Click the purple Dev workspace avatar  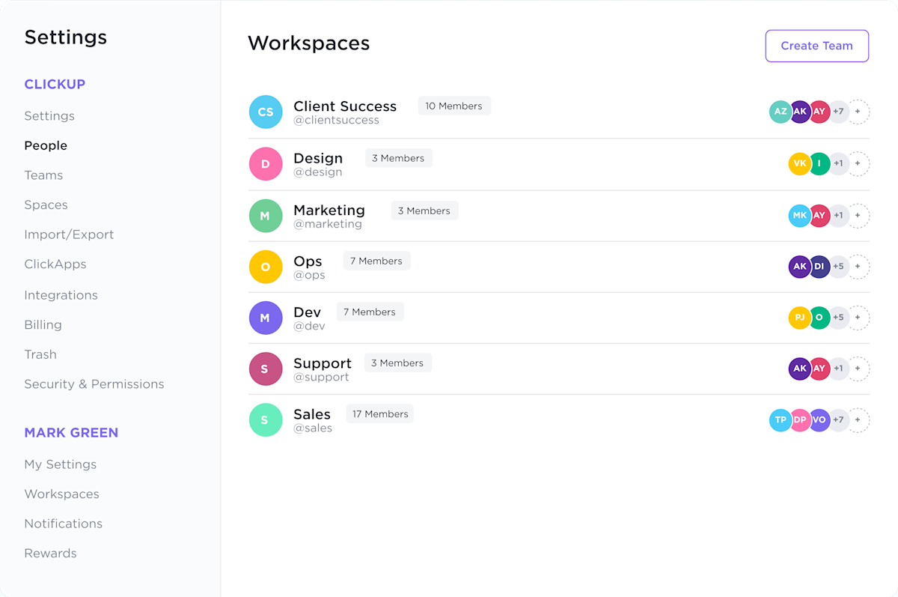pyautogui.click(x=266, y=318)
